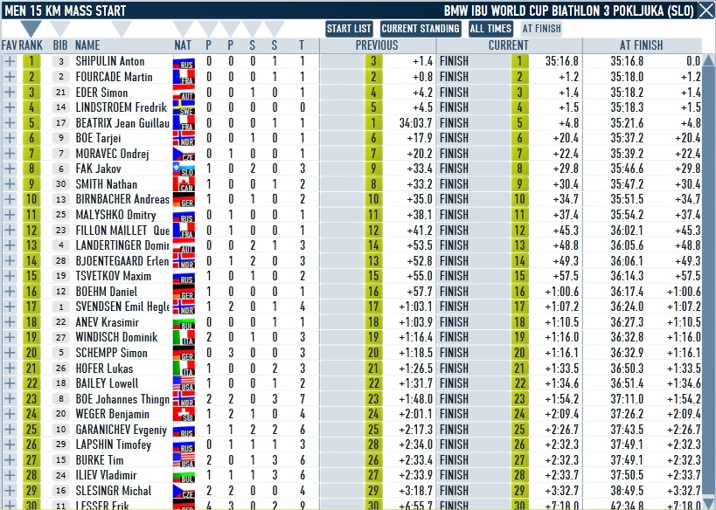Screen dimensions: 716x510
Task: Add BOE Tarjei to favorites with plus icon
Action: click(9, 138)
